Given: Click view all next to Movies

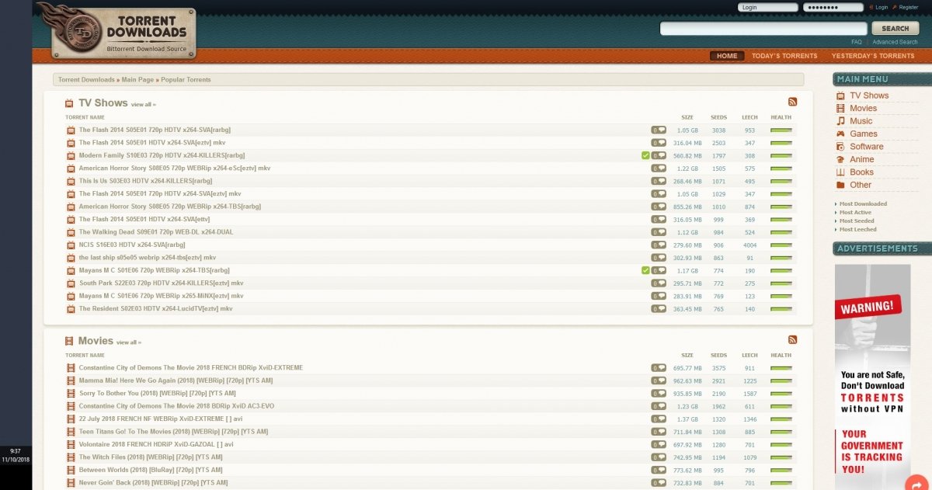Looking at the screenshot, I should [129, 342].
